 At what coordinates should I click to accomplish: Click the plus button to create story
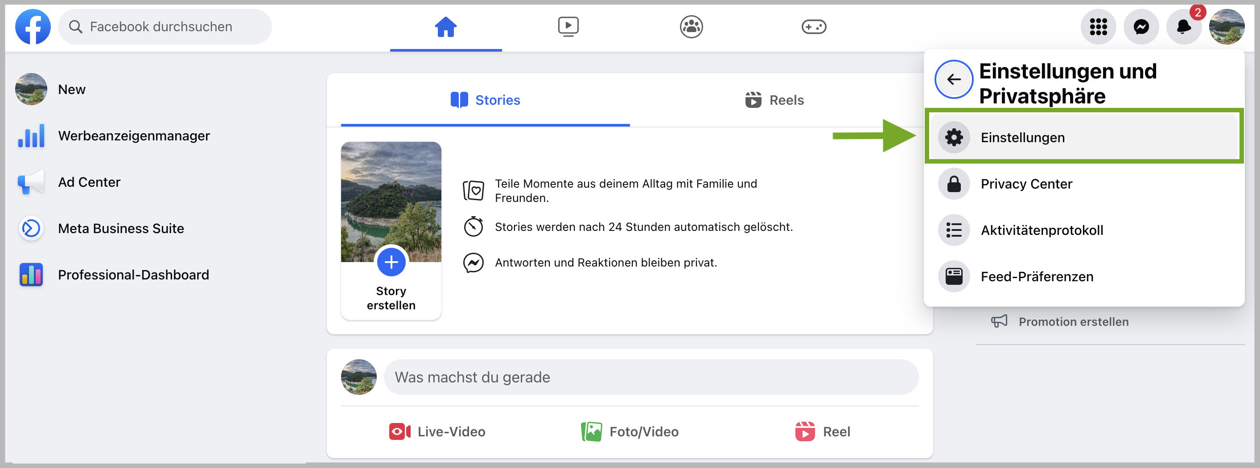click(391, 262)
